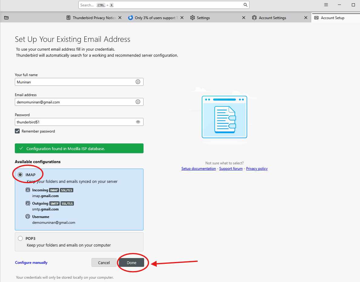Click the IMAP badge next to Incoming
The height and width of the screenshot is (282, 360).
click(54, 190)
